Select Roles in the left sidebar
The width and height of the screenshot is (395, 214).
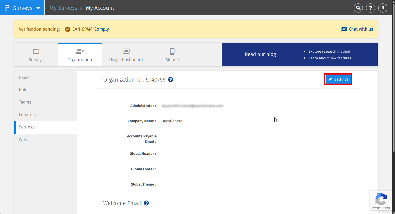[x=24, y=90]
